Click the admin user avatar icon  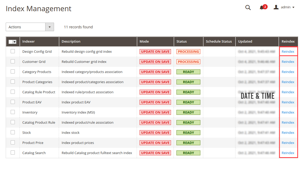276,7
